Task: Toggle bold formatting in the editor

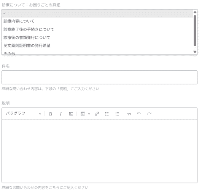Action: [x=51, y=114]
